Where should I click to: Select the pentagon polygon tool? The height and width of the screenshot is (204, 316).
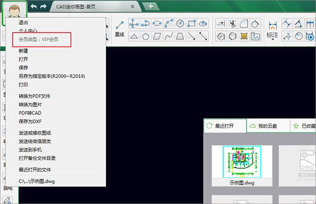tap(145, 36)
